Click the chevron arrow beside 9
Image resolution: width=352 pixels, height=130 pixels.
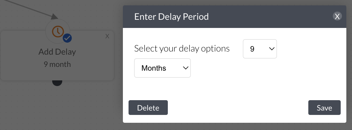pos(272,49)
